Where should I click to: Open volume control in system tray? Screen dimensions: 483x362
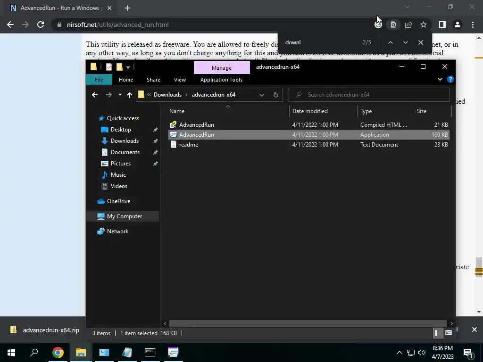(x=422, y=353)
